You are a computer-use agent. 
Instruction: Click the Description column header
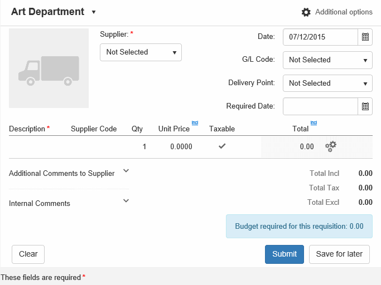point(27,129)
